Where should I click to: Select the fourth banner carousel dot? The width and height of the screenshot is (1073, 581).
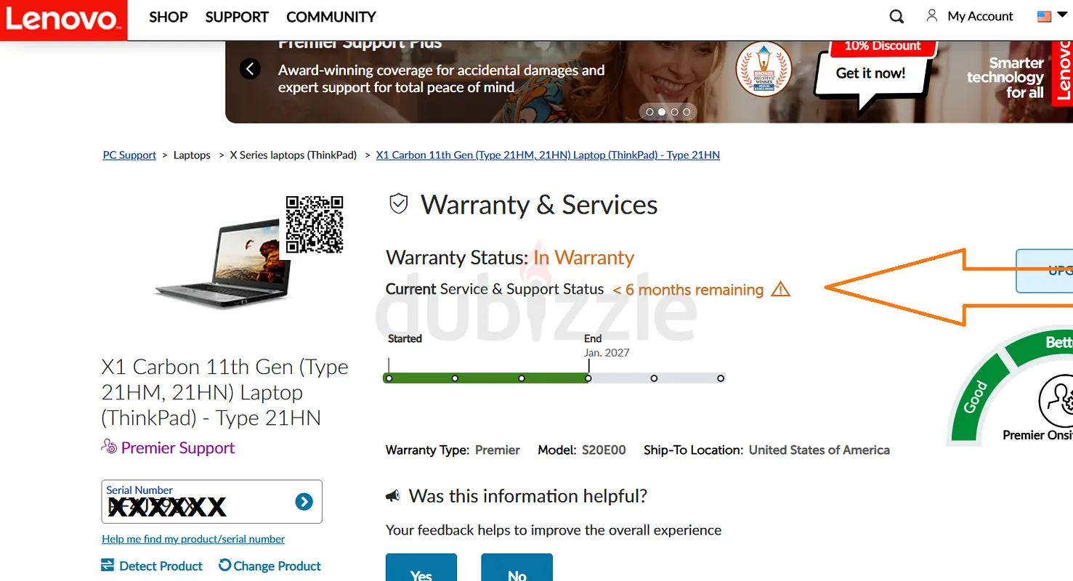687,112
